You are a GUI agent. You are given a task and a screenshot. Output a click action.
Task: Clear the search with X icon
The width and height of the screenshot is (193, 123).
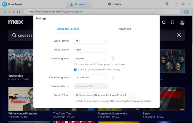[179, 35]
